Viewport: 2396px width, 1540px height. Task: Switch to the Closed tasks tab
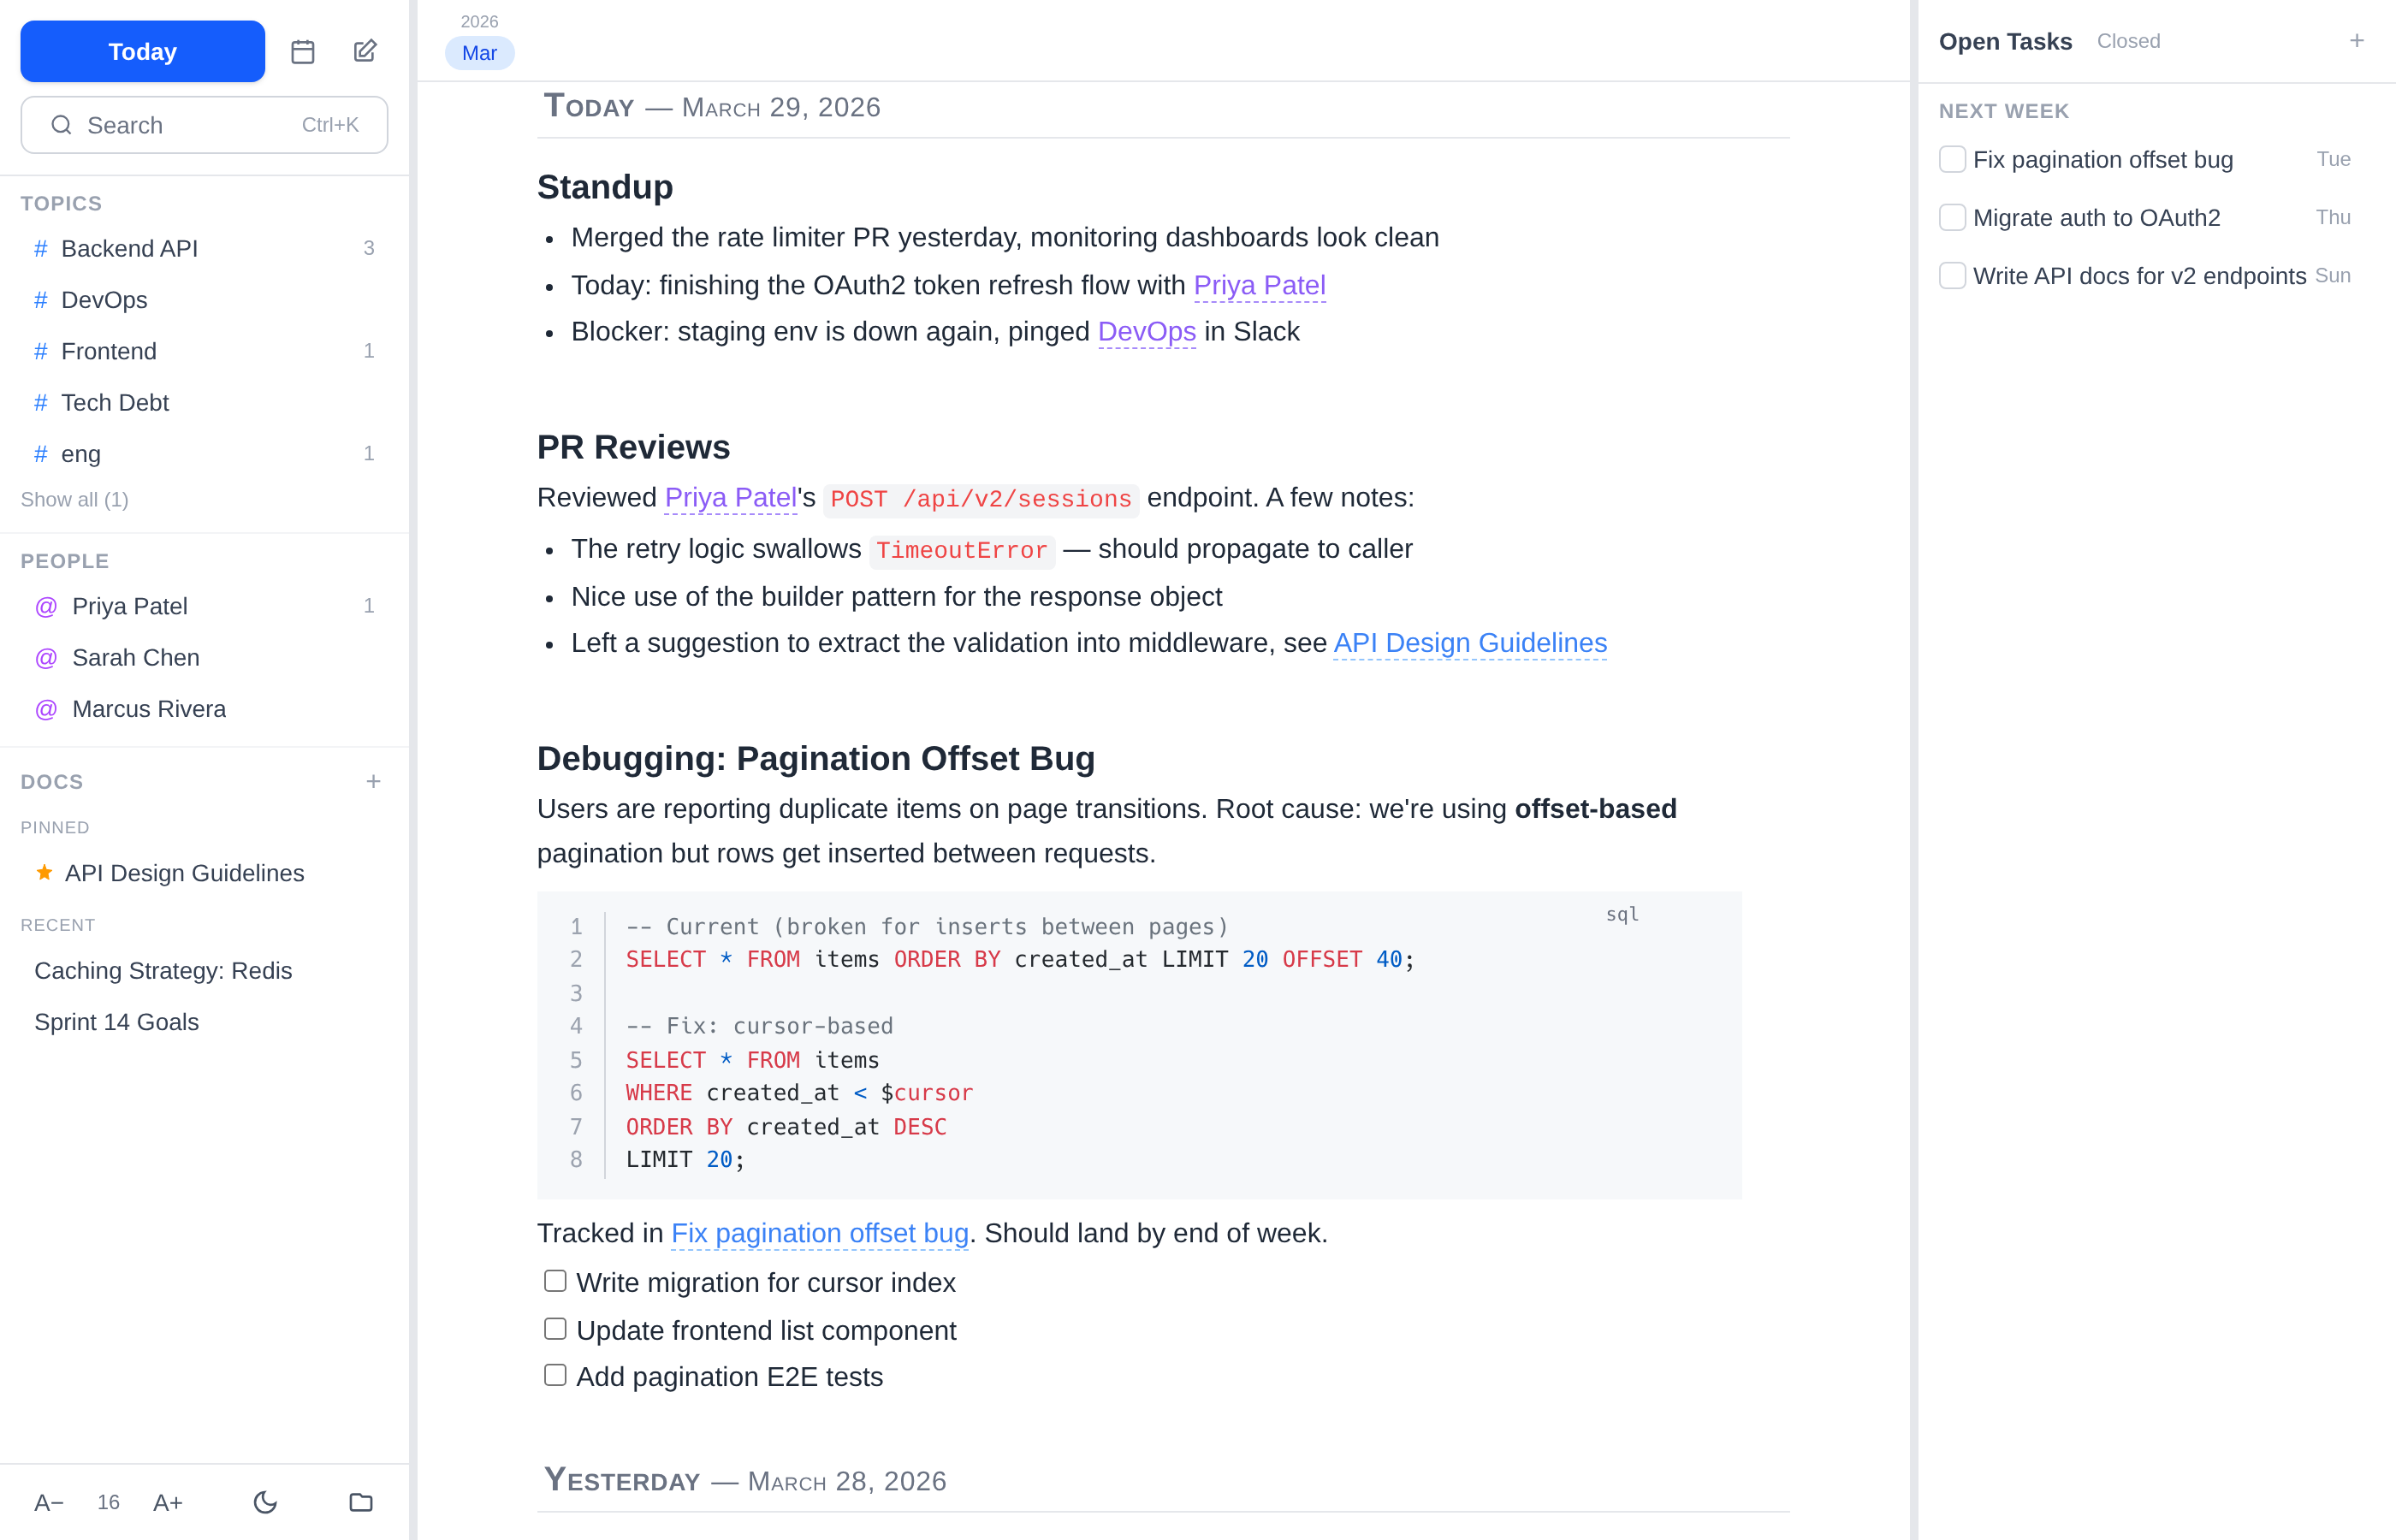pyautogui.click(x=2128, y=41)
